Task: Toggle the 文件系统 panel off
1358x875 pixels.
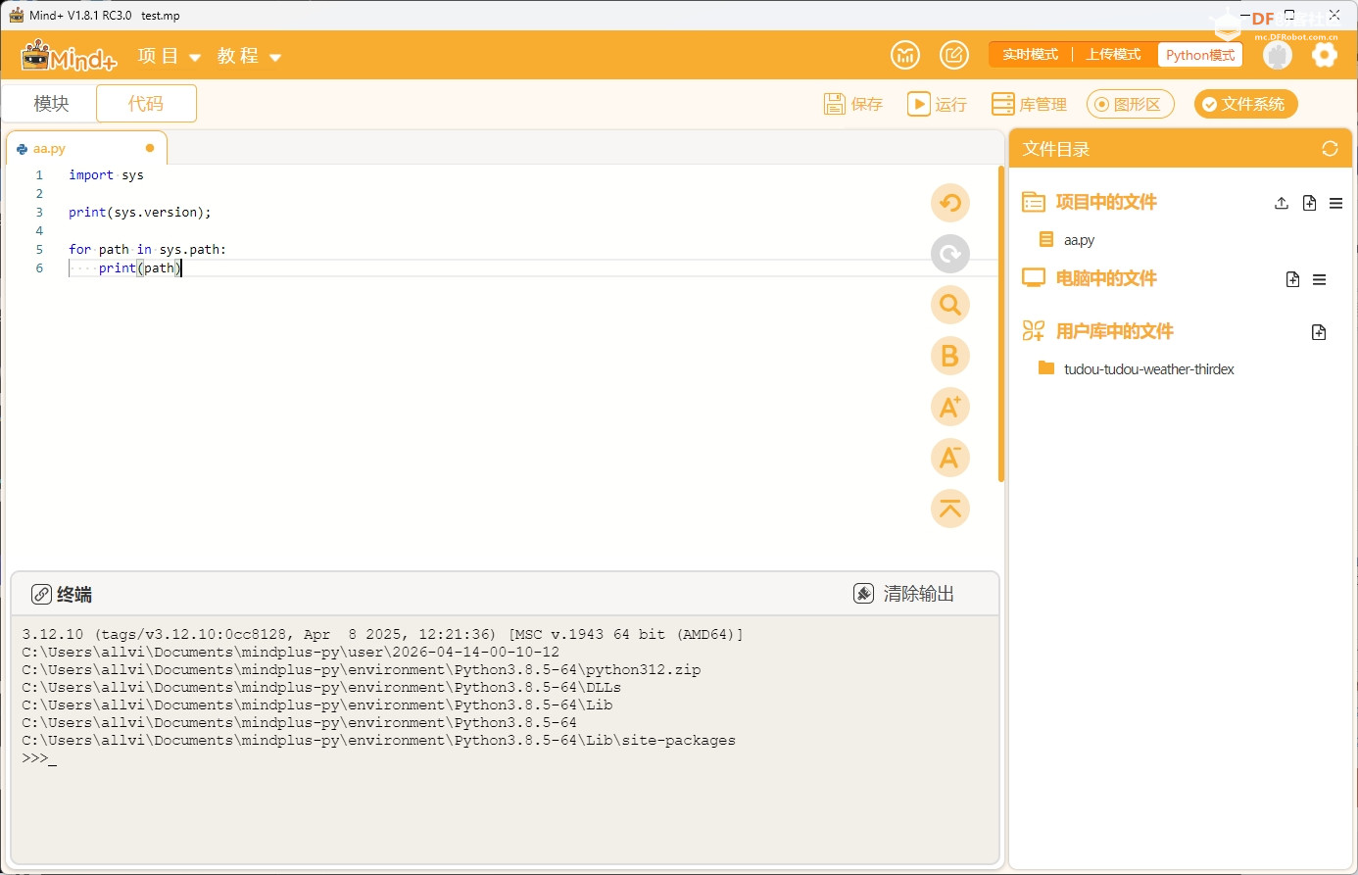Action: (1245, 103)
